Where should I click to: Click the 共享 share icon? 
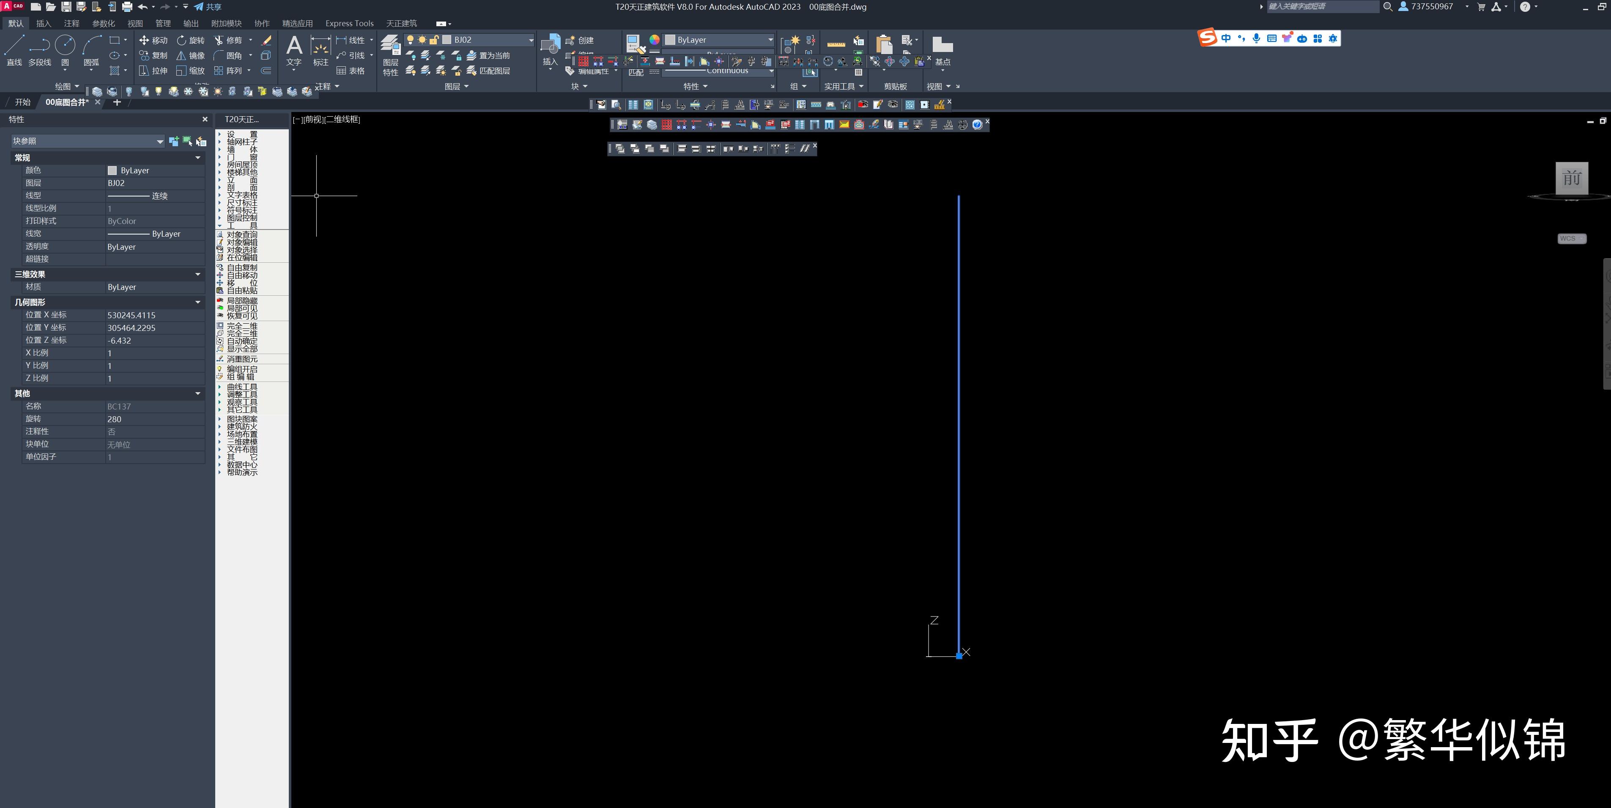208,7
